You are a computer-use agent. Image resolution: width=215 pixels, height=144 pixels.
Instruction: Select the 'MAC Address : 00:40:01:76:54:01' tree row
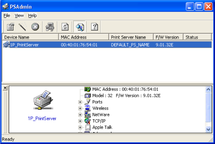click(x=125, y=89)
